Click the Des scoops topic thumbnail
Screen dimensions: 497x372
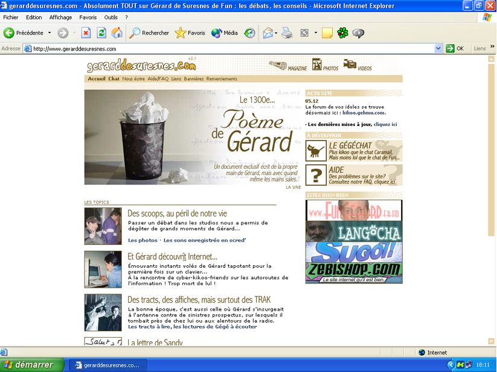[x=103, y=226]
